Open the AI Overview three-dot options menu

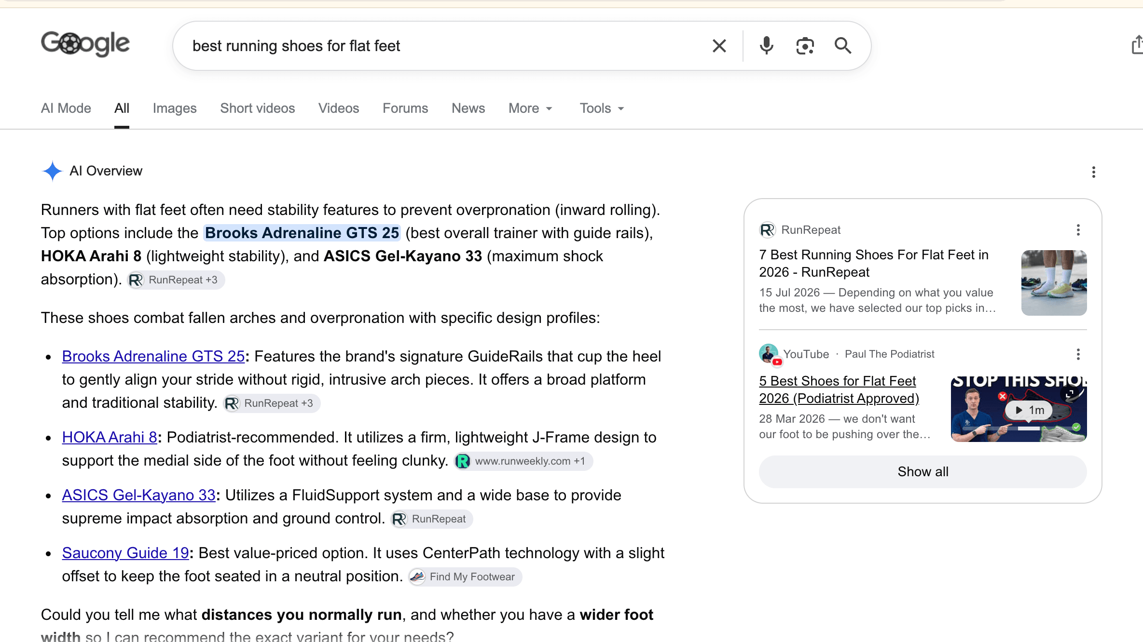tap(1093, 172)
